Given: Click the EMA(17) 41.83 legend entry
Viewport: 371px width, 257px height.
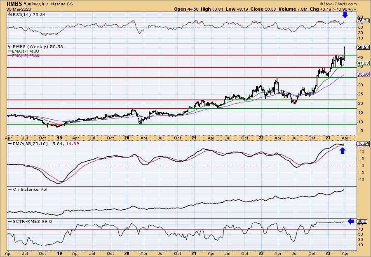Looking at the screenshot, I should [x=25, y=51].
